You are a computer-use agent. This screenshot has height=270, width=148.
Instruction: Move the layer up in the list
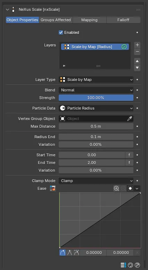pyautogui.click(x=137, y=61)
